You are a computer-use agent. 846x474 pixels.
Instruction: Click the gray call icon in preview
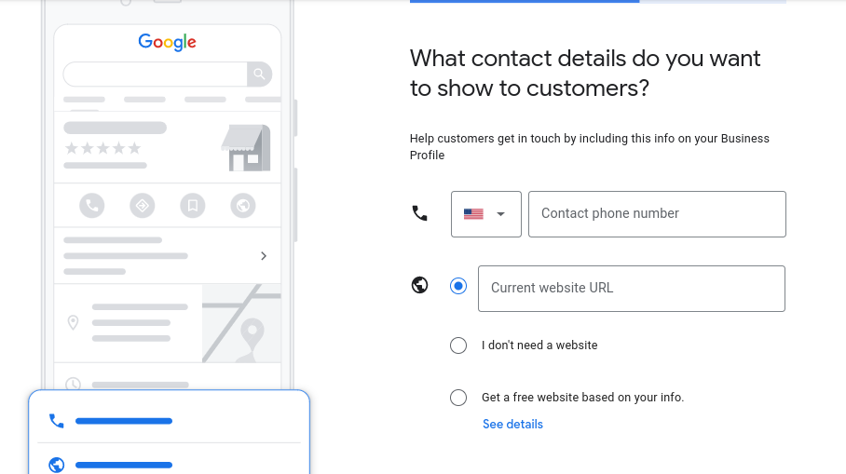coord(92,206)
